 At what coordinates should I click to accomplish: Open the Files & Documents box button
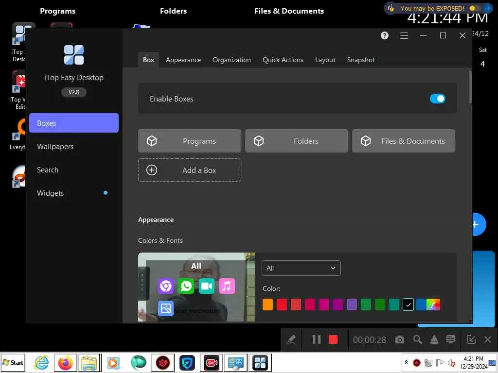click(403, 141)
